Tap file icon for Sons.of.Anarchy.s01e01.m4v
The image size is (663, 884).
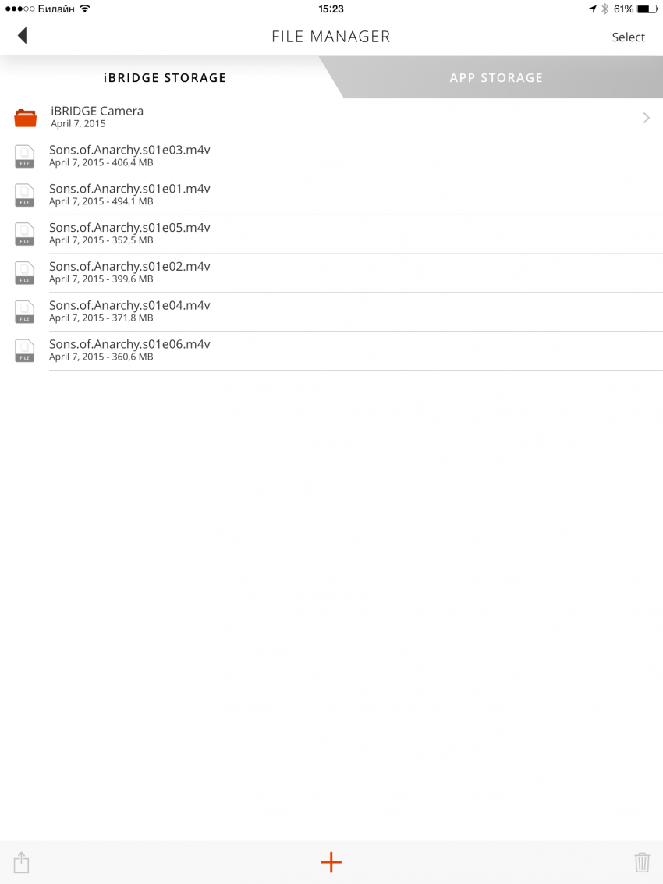[x=25, y=195]
